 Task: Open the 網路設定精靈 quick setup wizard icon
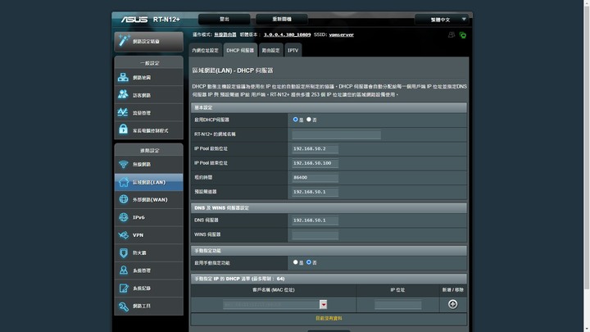pos(125,41)
